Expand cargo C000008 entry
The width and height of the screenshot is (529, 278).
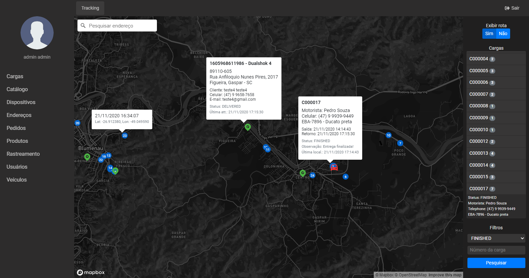[x=496, y=106]
